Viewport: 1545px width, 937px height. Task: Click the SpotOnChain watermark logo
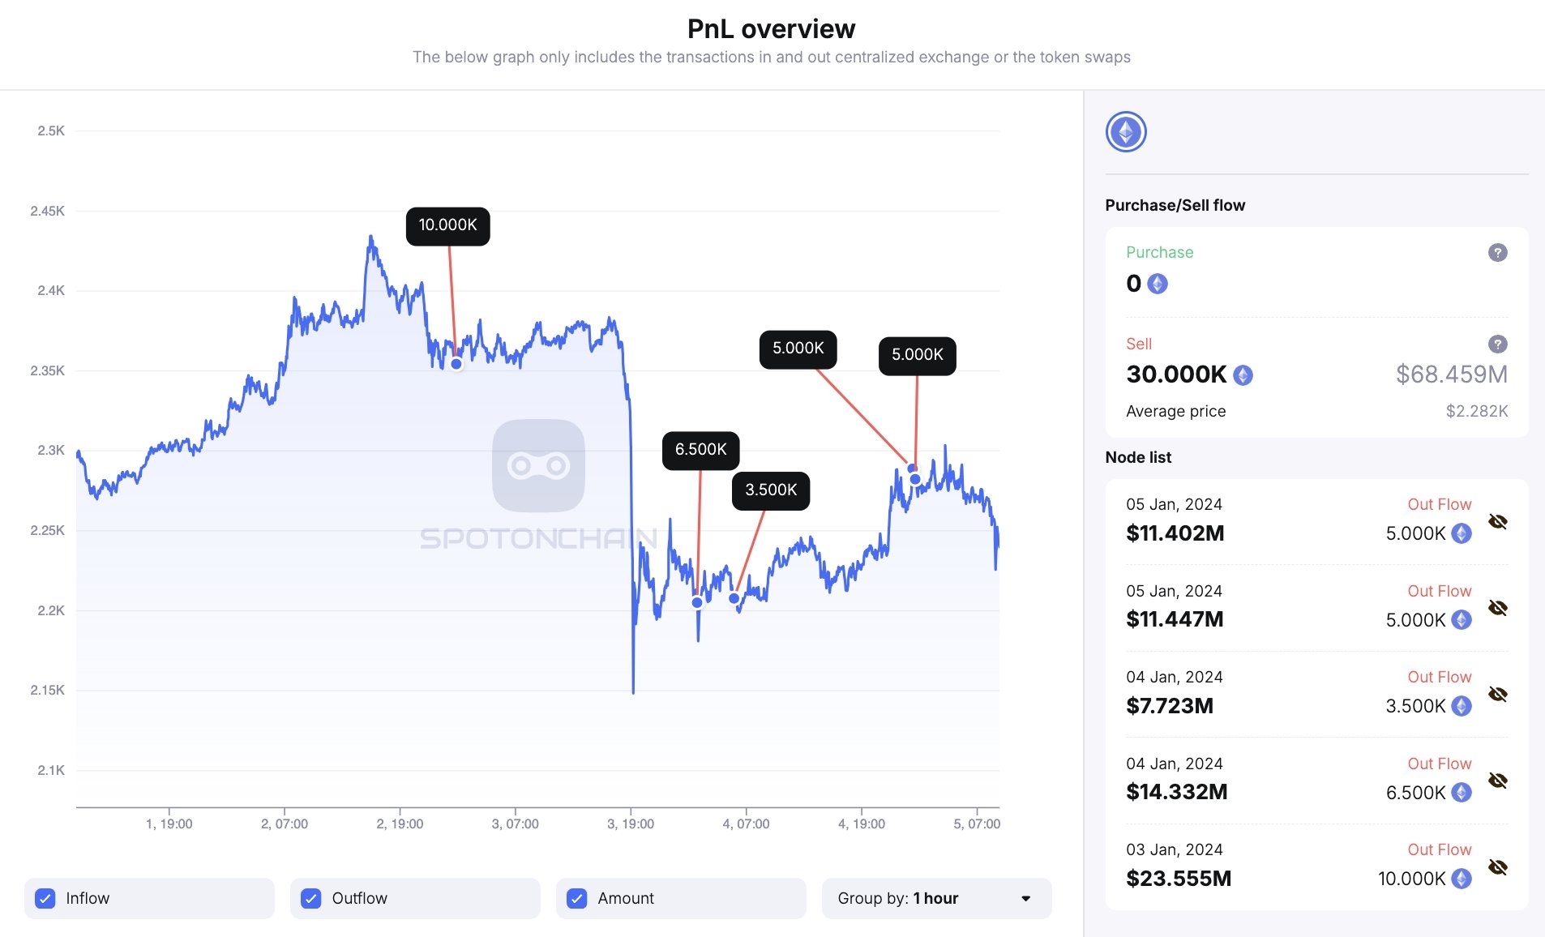pos(537,465)
